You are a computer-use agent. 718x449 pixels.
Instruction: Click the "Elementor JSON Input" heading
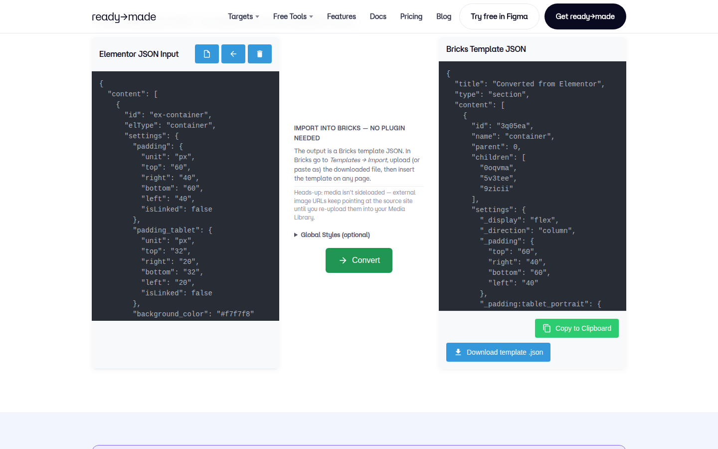(139, 54)
